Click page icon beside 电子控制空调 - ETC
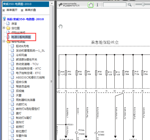150x140 pixels. pyautogui.click(x=12, y=73)
